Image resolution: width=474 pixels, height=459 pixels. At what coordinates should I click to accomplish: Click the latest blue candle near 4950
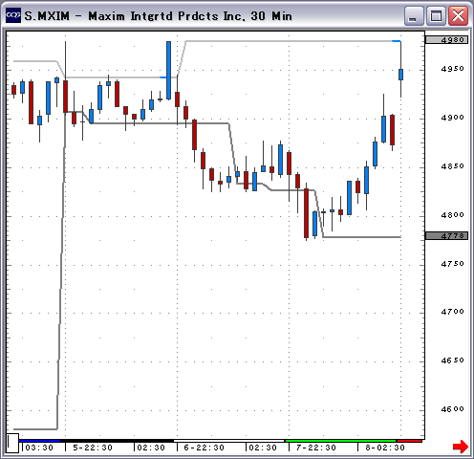[400, 75]
